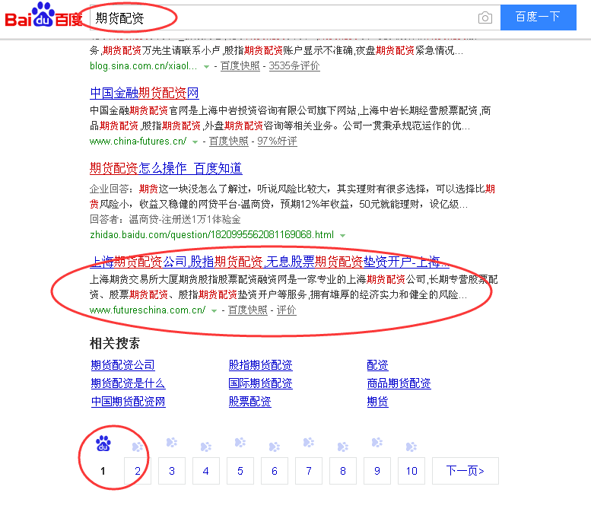Click URL text www.china-futures.cn/
Viewport: 591px width, 515px height.
coord(138,141)
